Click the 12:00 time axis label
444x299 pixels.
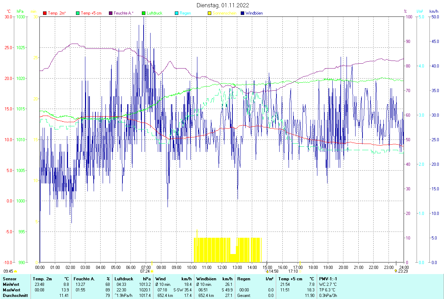point(222,267)
